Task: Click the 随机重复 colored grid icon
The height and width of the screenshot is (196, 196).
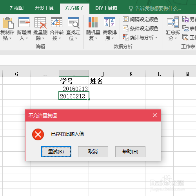Action: [93, 22]
